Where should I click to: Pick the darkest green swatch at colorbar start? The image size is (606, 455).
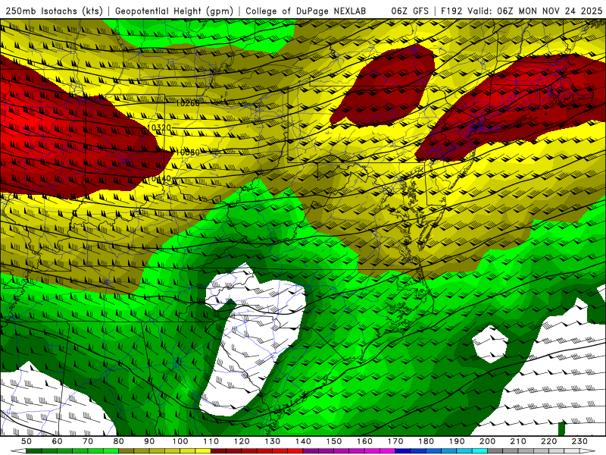click(33, 451)
